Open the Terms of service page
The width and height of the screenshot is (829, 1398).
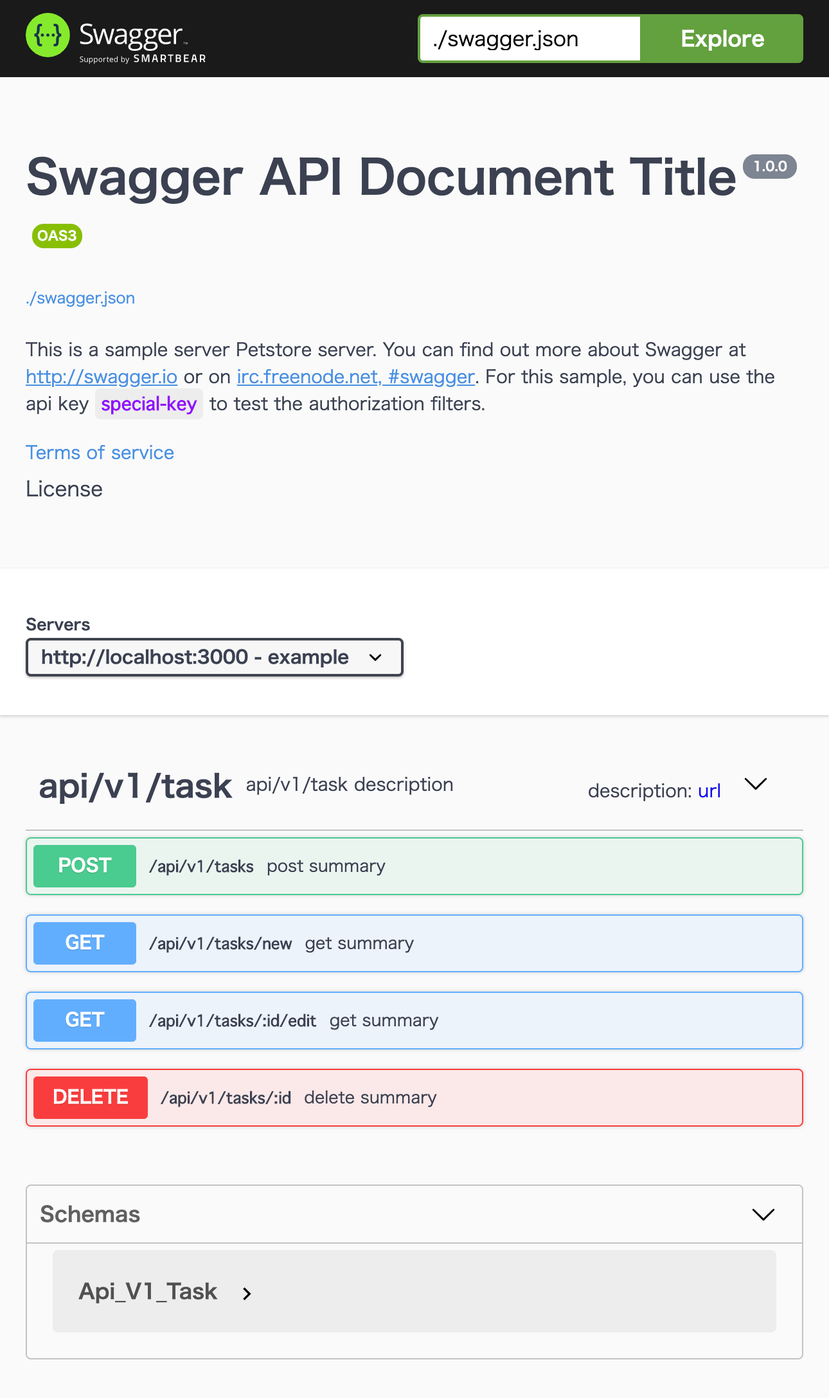pos(100,452)
